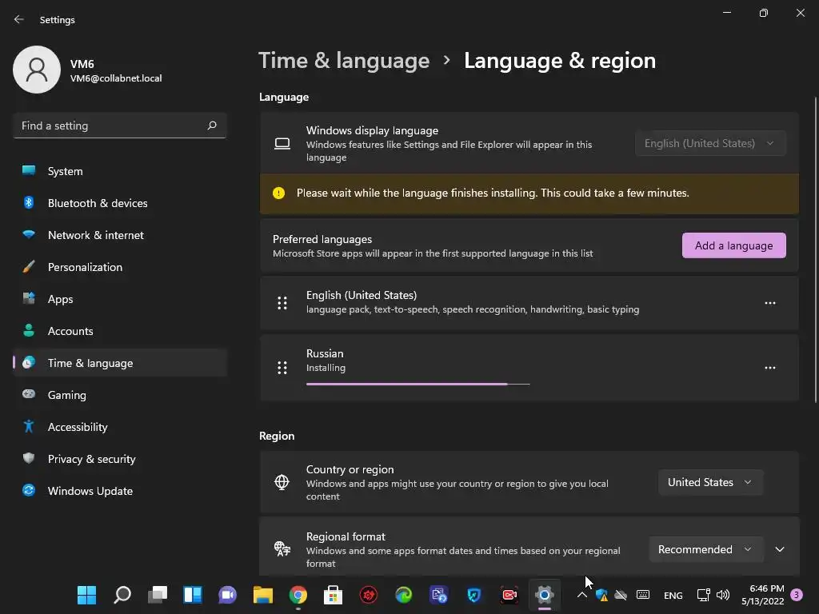The image size is (819, 614).
Task: Open the red screen recorder app in taskbar
Action: (x=509, y=595)
